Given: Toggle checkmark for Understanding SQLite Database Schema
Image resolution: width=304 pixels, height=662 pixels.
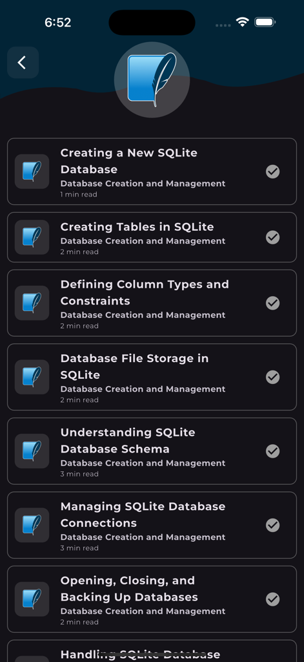Looking at the screenshot, I should pyautogui.click(x=273, y=451).
